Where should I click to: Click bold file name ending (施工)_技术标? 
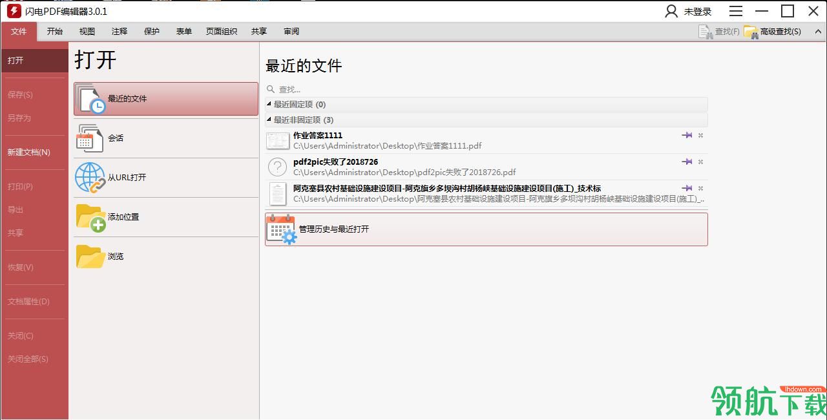tap(447, 189)
